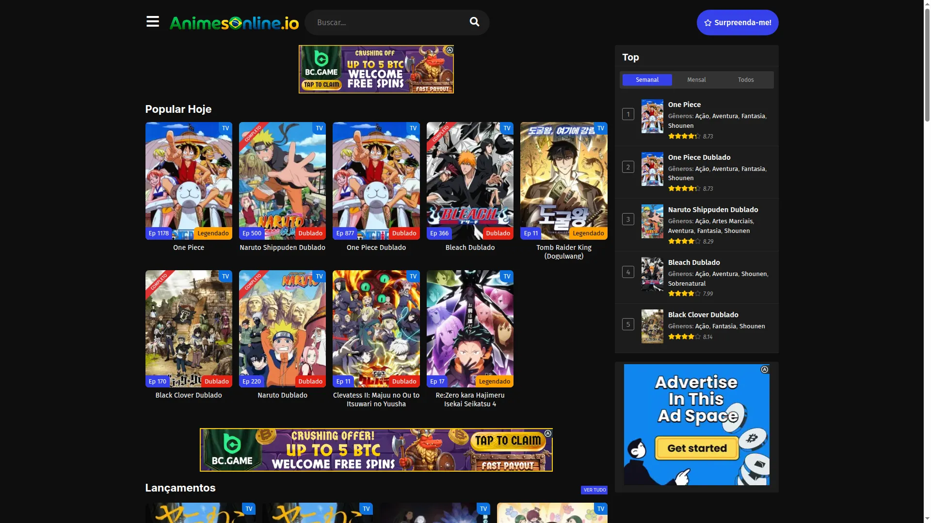Click the rank 4 Bleach Dublado thumbnail

point(652,274)
